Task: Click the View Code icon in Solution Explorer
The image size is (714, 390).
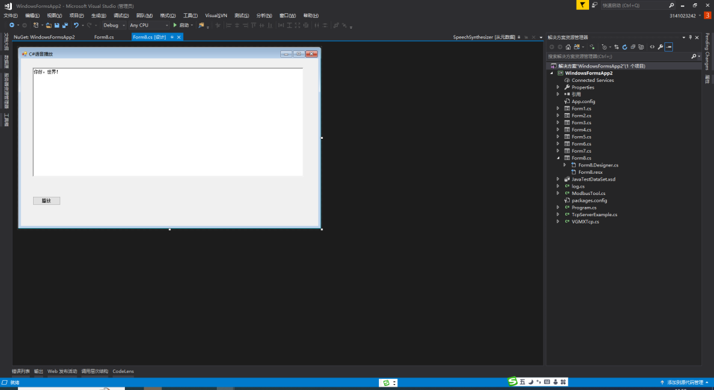Action: point(652,47)
